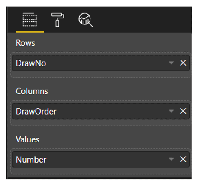Screen dimensions: 202x193
Task: Switch to the Format paint roller tab
Action: pyautogui.click(x=57, y=20)
